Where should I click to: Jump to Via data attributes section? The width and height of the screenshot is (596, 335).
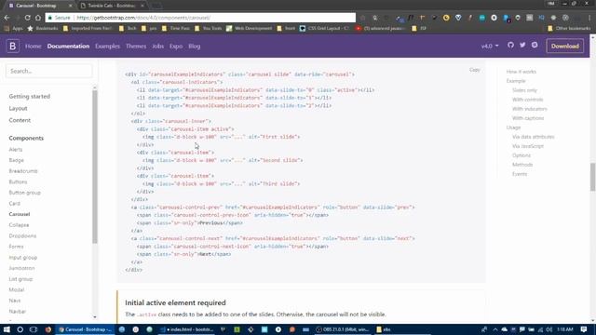coord(533,137)
